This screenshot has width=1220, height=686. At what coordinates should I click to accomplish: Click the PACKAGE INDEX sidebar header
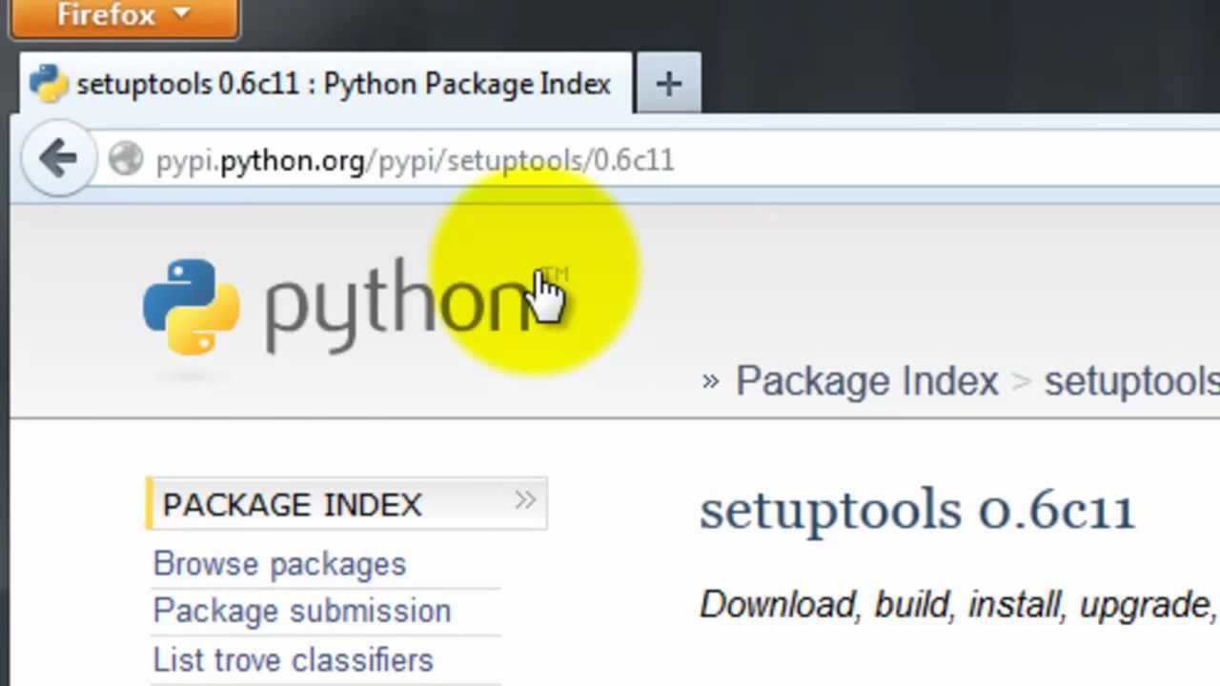[292, 504]
